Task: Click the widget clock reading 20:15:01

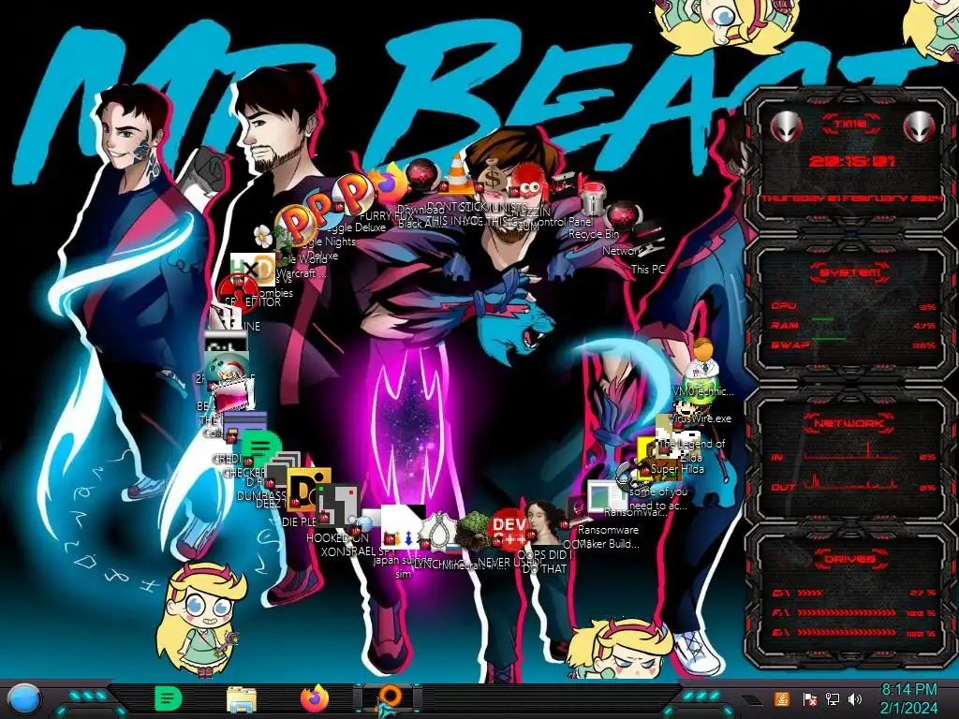Action: click(x=852, y=161)
